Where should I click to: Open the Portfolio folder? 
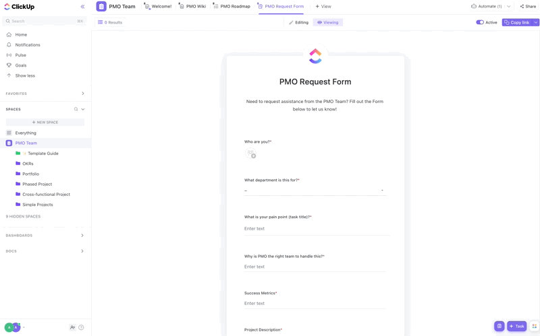[30, 174]
